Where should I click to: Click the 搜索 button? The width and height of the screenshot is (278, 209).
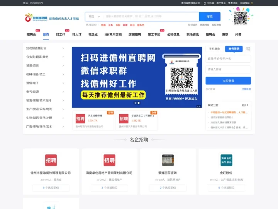pyautogui.click(x=210, y=17)
